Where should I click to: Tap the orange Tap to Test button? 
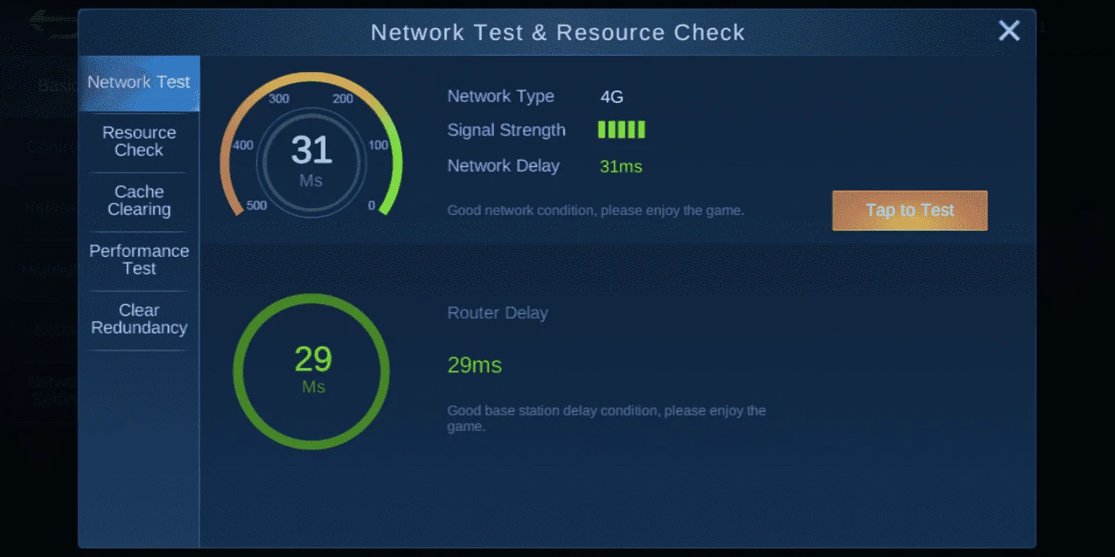pos(910,210)
